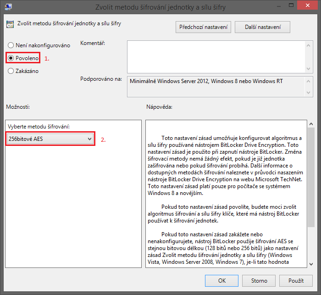Viewport: 321px width, 295px height.
Task: Click Předchozí nastavení button
Action: coord(203,27)
